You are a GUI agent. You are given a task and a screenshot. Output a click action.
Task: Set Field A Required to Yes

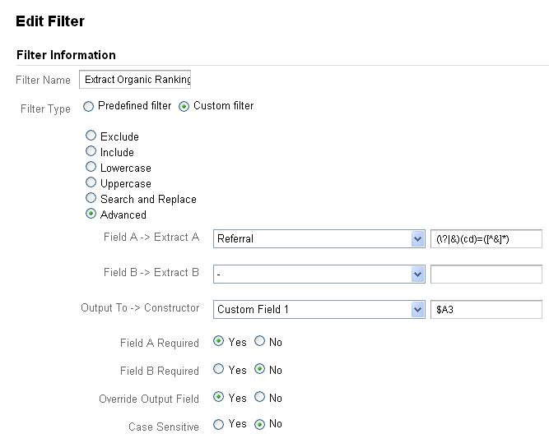(x=218, y=341)
